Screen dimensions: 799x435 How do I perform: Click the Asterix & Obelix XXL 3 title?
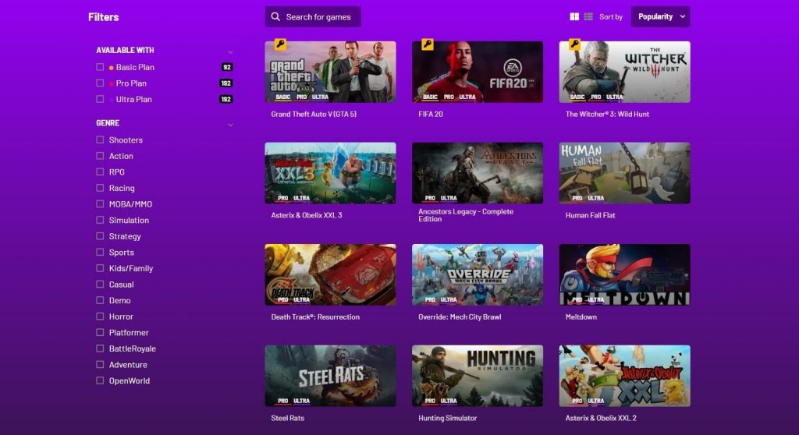307,215
